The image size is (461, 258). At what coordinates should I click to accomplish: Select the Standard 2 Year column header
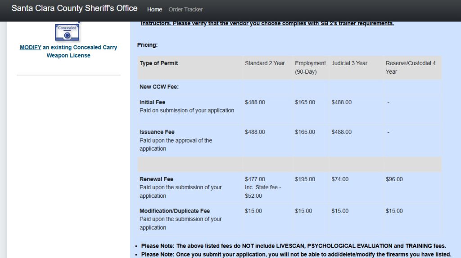click(265, 63)
